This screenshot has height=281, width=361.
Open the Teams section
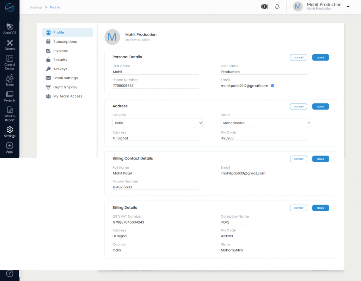tap(10, 81)
